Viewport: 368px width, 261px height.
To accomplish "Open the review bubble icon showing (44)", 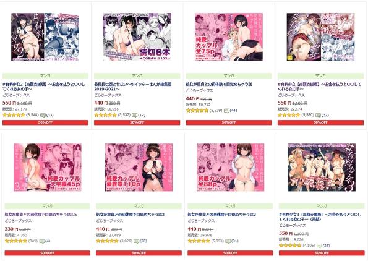I will (x=226, y=111).
